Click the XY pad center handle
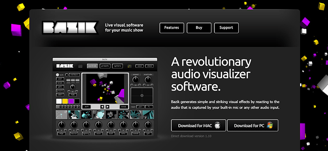Image resolution: width=328 pixels, height=151 pixels. point(142,95)
